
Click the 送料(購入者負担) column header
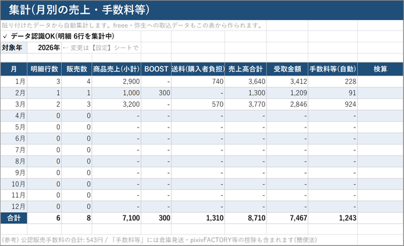pyautogui.click(x=198, y=69)
